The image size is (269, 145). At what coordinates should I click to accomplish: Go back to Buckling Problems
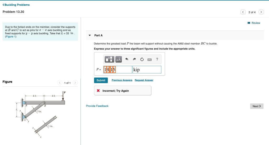tap(16, 5)
